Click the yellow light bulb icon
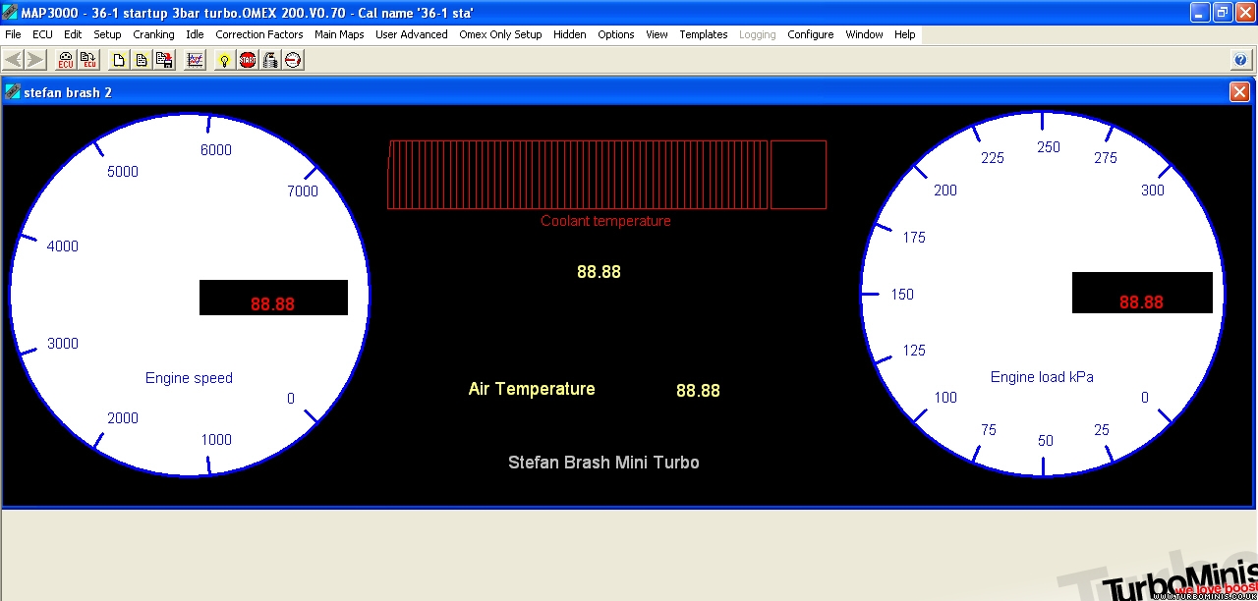The height and width of the screenshot is (601, 1258). click(224, 61)
